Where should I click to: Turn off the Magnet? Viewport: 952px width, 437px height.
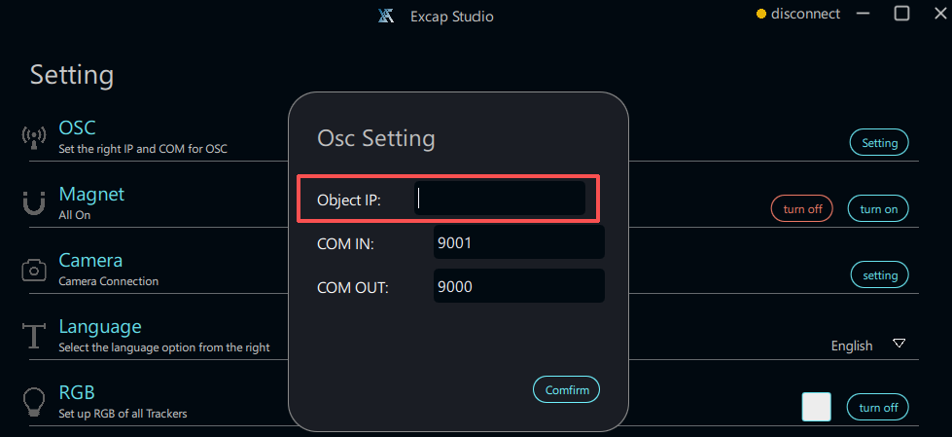tap(801, 209)
